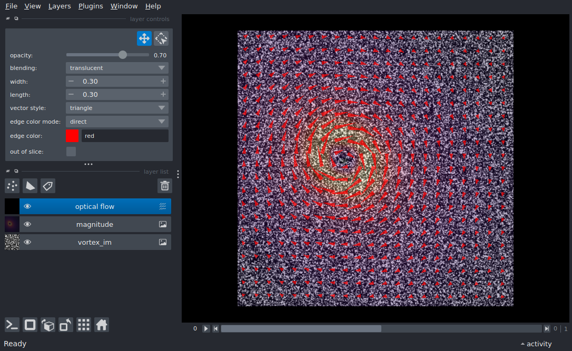Open the Help menu

[153, 6]
